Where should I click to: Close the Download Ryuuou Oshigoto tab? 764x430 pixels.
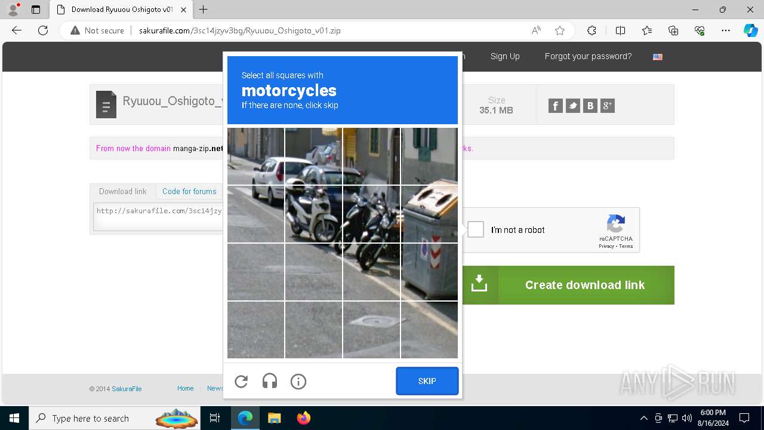point(183,10)
